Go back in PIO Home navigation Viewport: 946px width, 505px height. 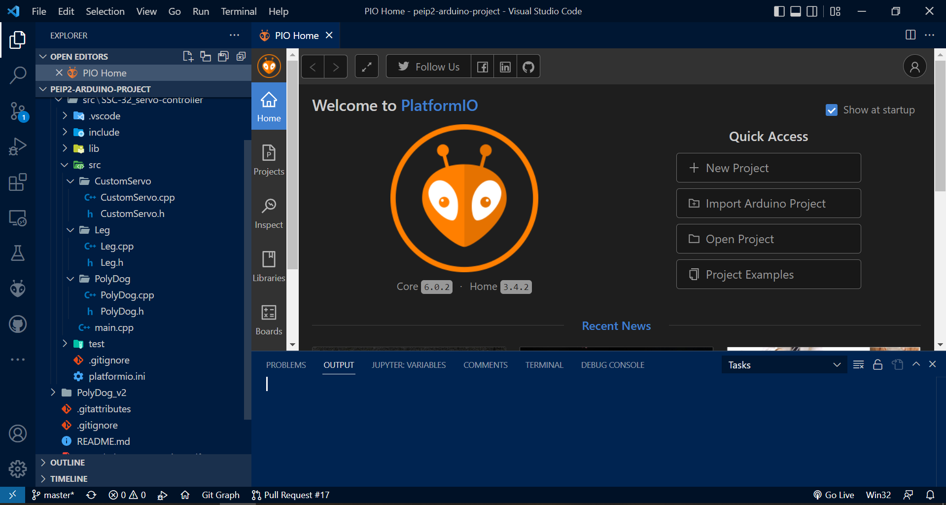click(x=313, y=67)
